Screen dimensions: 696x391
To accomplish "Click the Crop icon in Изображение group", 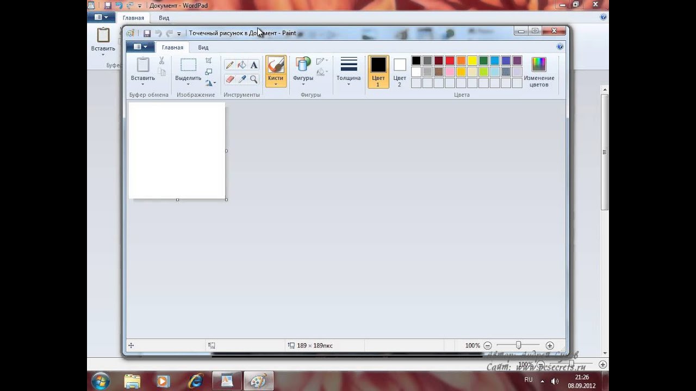I will pyautogui.click(x=208, y=60).
